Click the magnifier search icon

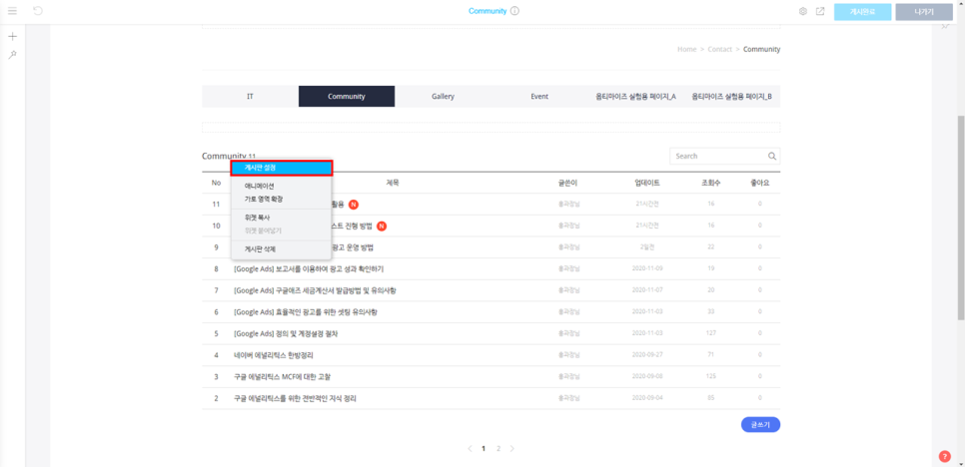point(772,156)
